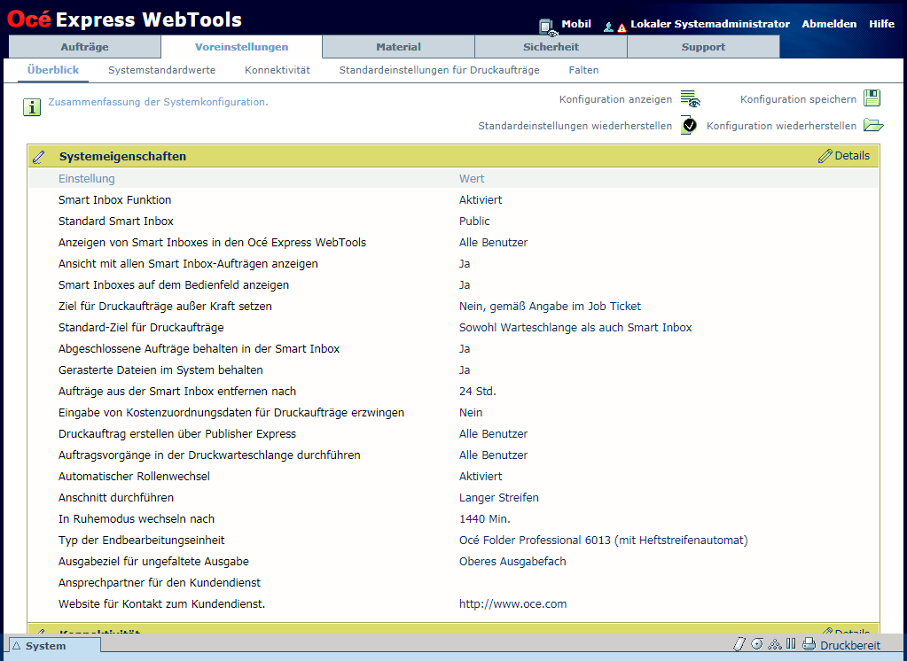The image size is (907, 661).
Task: Click the eye-and-list icon for viewing the configuration
Action: point(690,99)
